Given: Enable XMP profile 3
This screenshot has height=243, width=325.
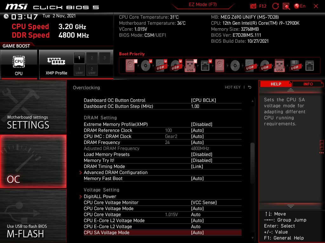Looking at the screenshot, I should point(104,58).
